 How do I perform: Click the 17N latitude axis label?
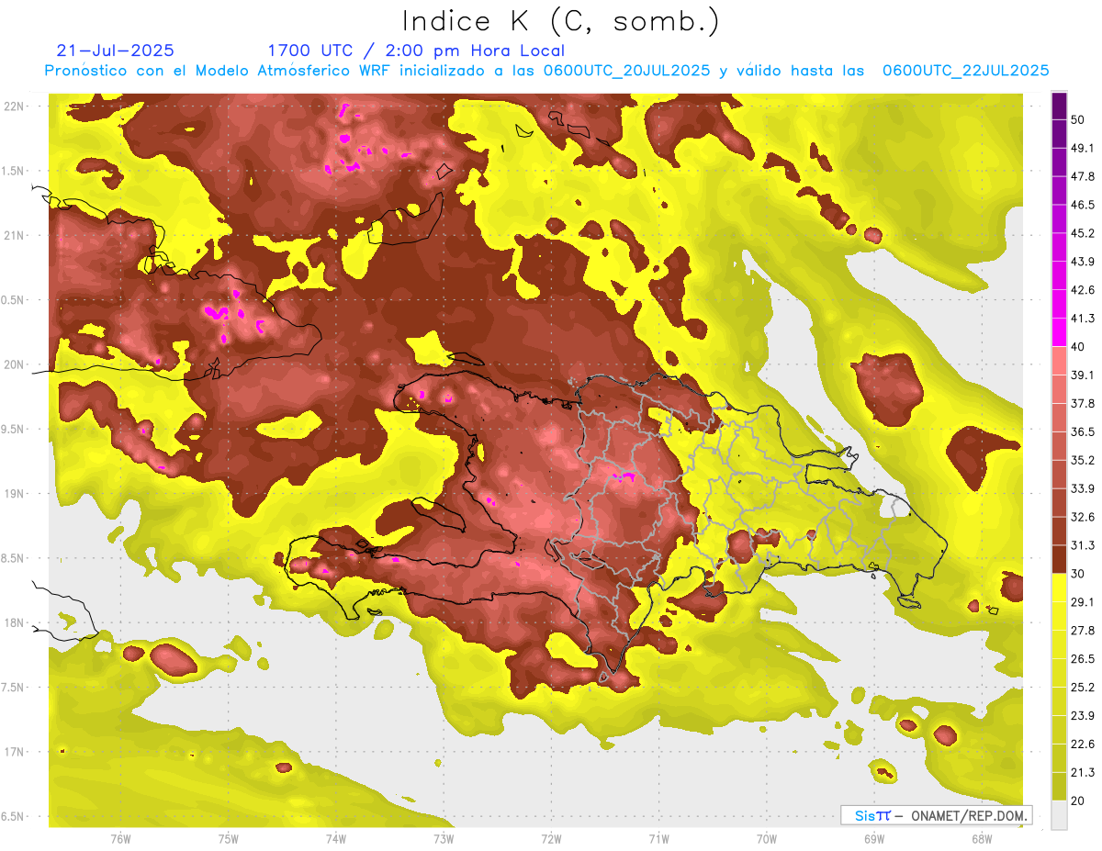[x=15, y=752]
